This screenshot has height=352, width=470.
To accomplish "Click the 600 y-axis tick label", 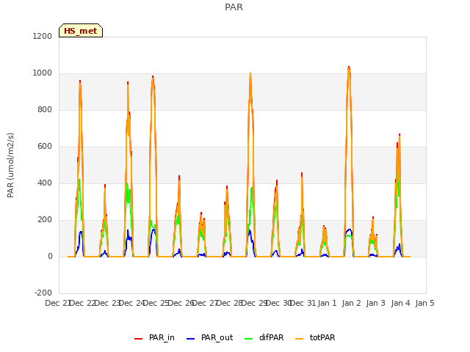I will click(45, 147).
